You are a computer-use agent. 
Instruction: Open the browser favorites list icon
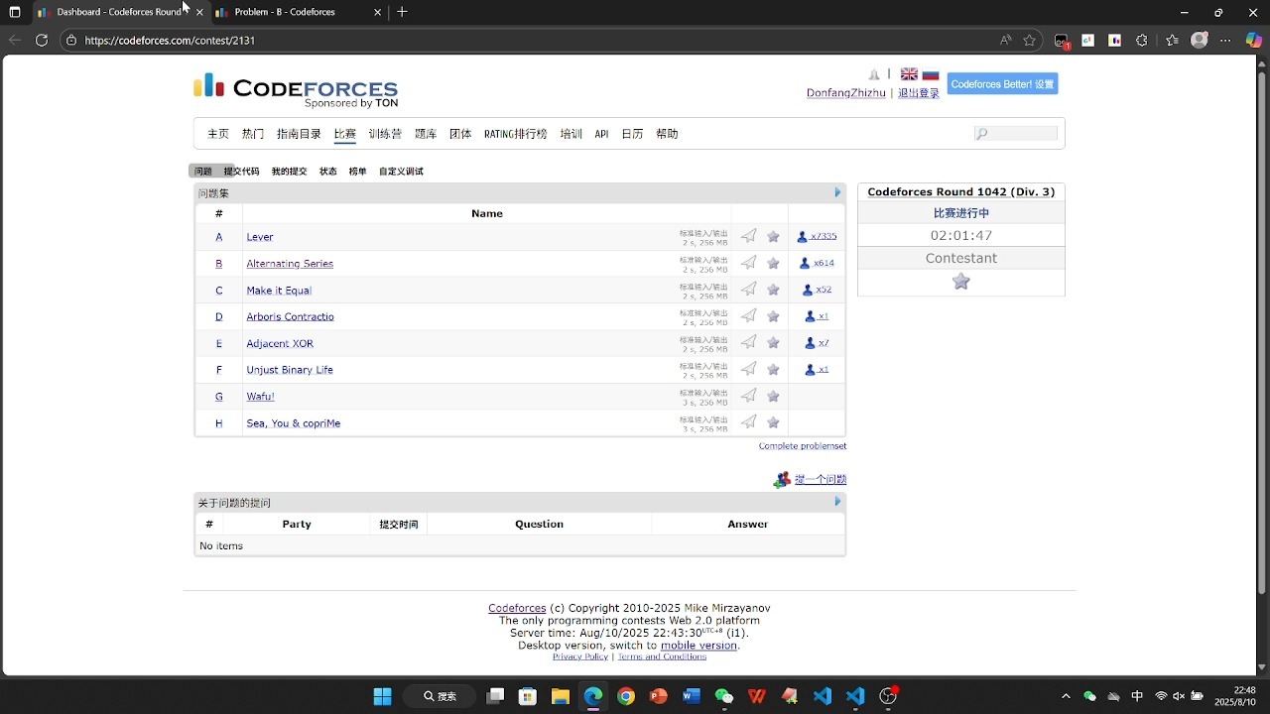(1173, 41)
